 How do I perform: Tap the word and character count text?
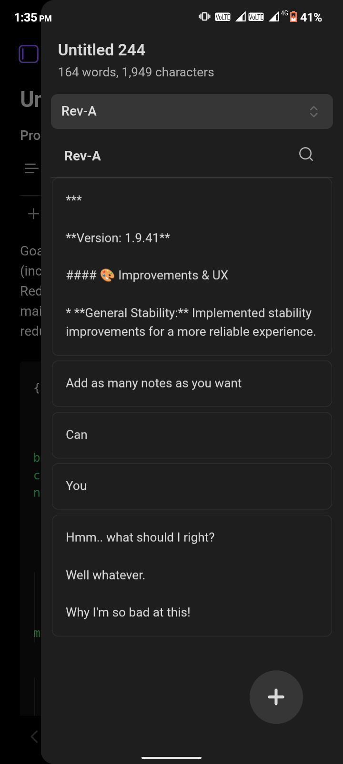point(136,72)
